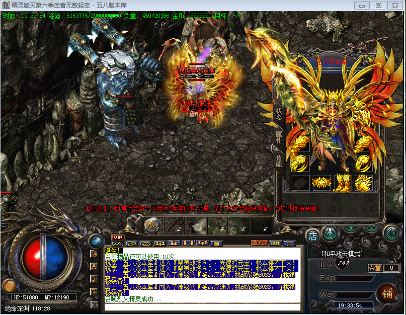The width and height of the screenshot is (406, 315).
Task: Click the three-figures group chat toolbar button
Action: coord(160,244)
